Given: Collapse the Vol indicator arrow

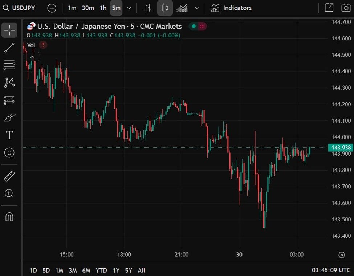Looking at the screenshot, I should [33, 57].
